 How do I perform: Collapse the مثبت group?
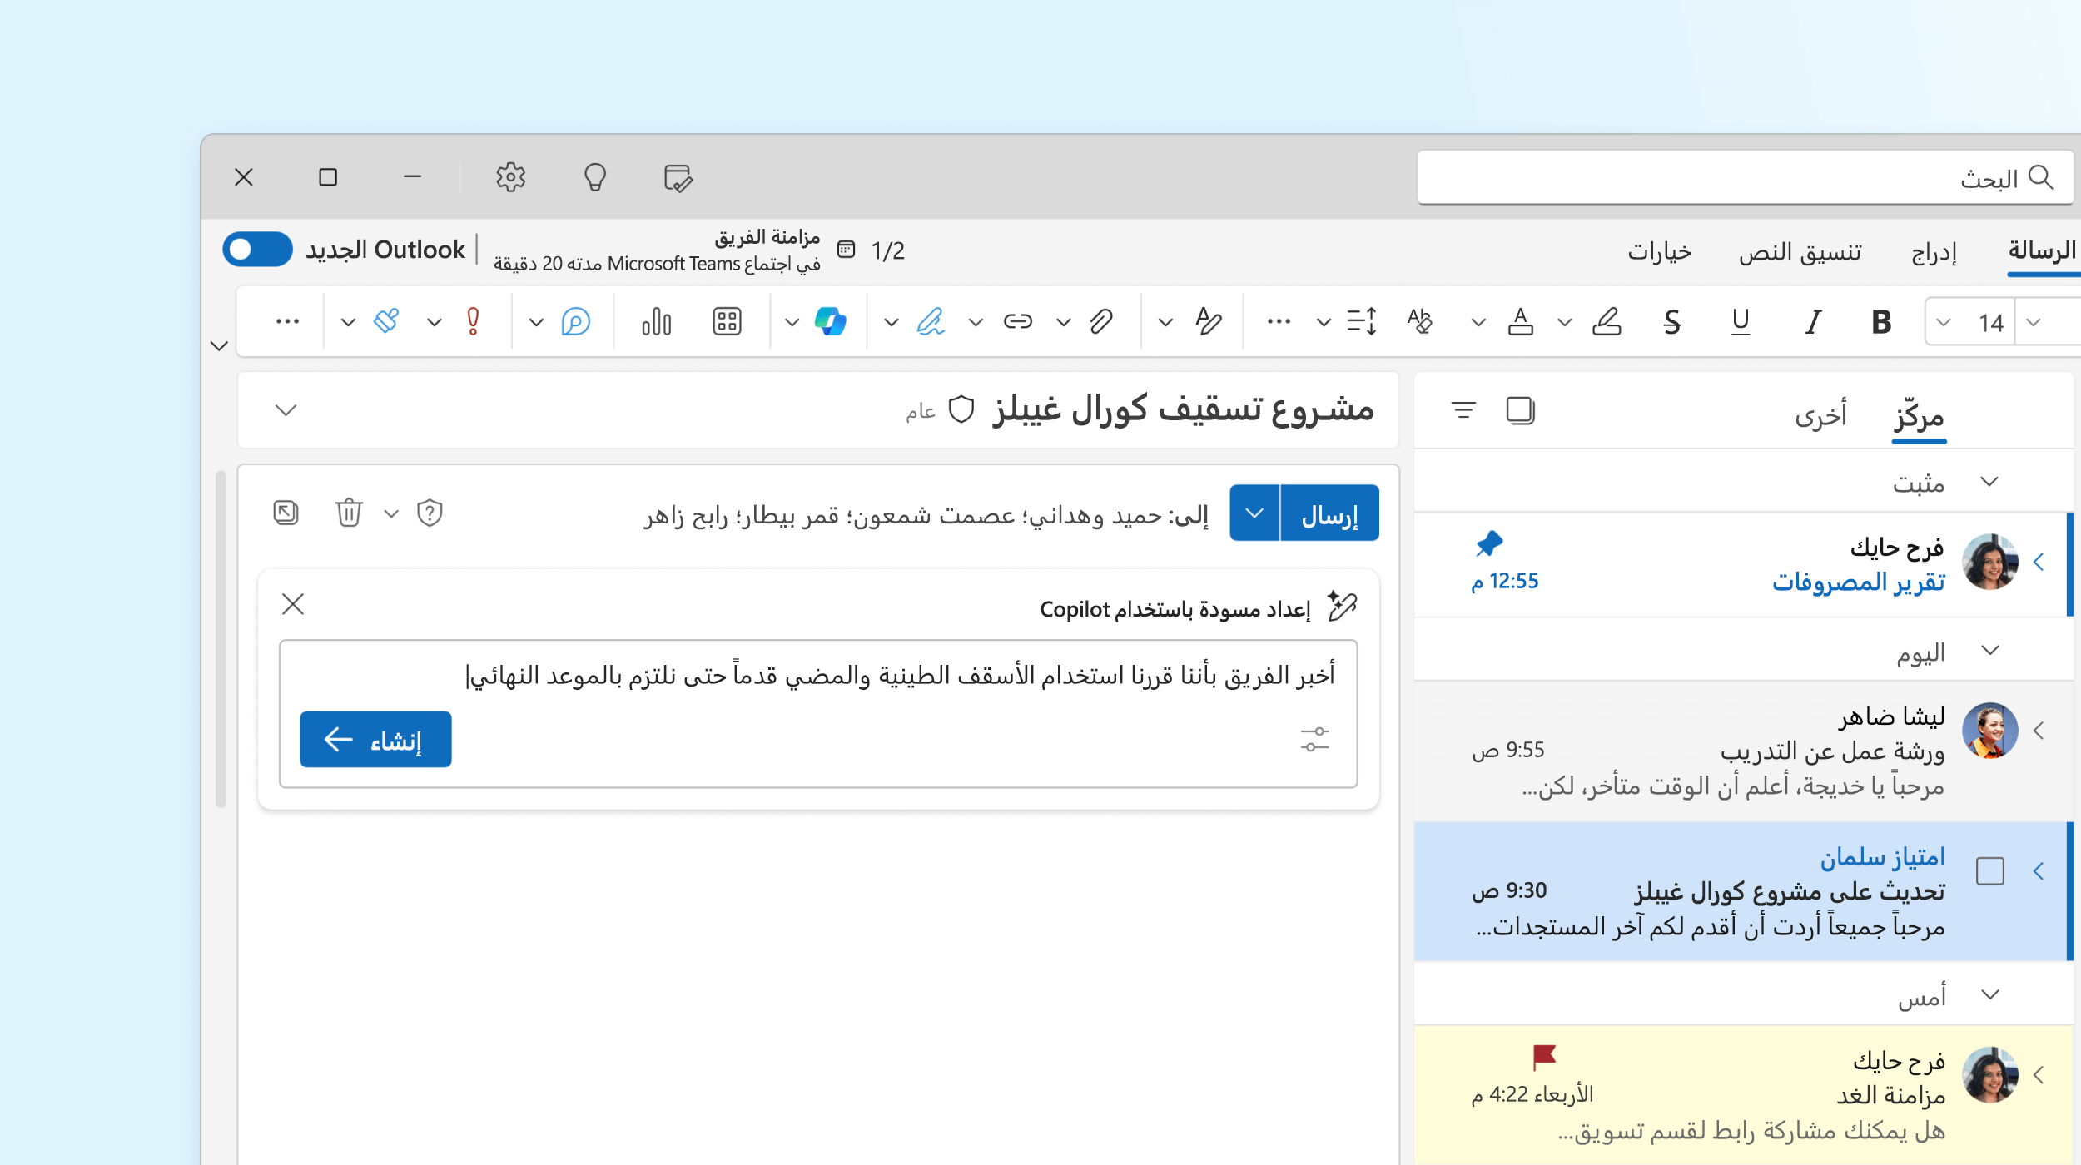click(x=1989, y=482)
